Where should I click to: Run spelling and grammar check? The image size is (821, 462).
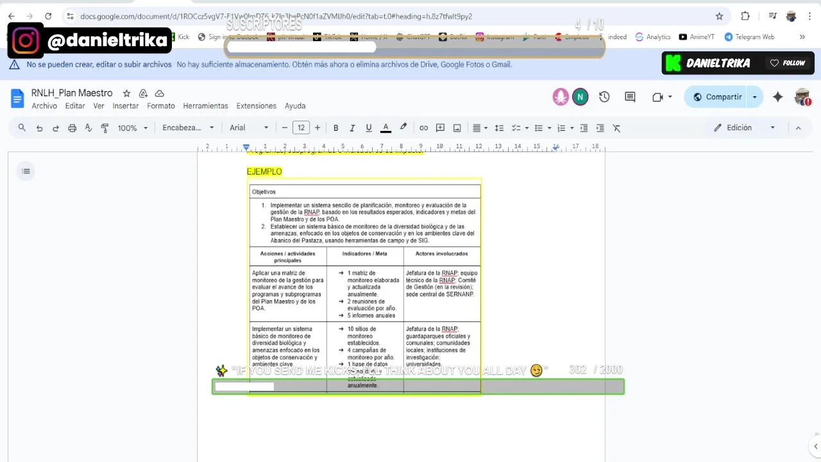tap(89, 128)
